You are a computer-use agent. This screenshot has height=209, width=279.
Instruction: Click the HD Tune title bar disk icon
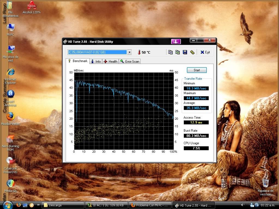coord(65,42)
